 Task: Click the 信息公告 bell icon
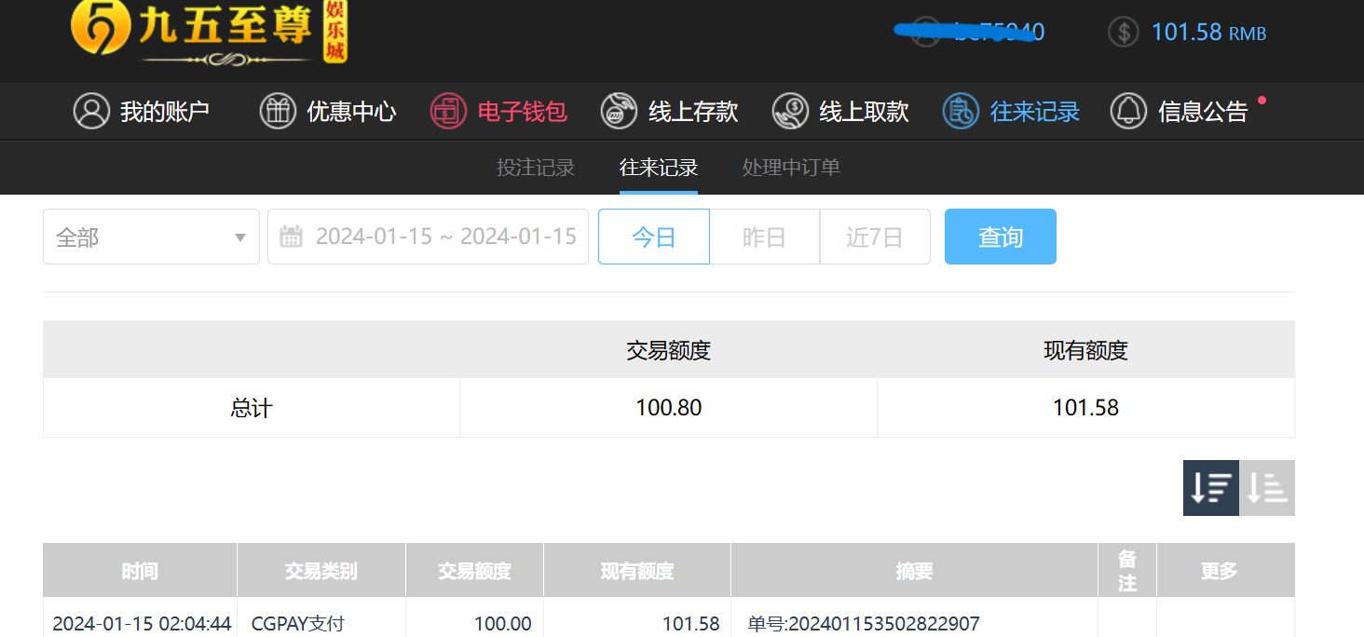click(x=1128, y=112)
